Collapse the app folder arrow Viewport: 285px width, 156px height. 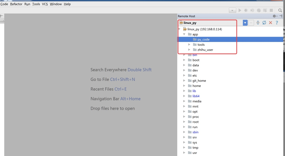(x=184, y=34)
